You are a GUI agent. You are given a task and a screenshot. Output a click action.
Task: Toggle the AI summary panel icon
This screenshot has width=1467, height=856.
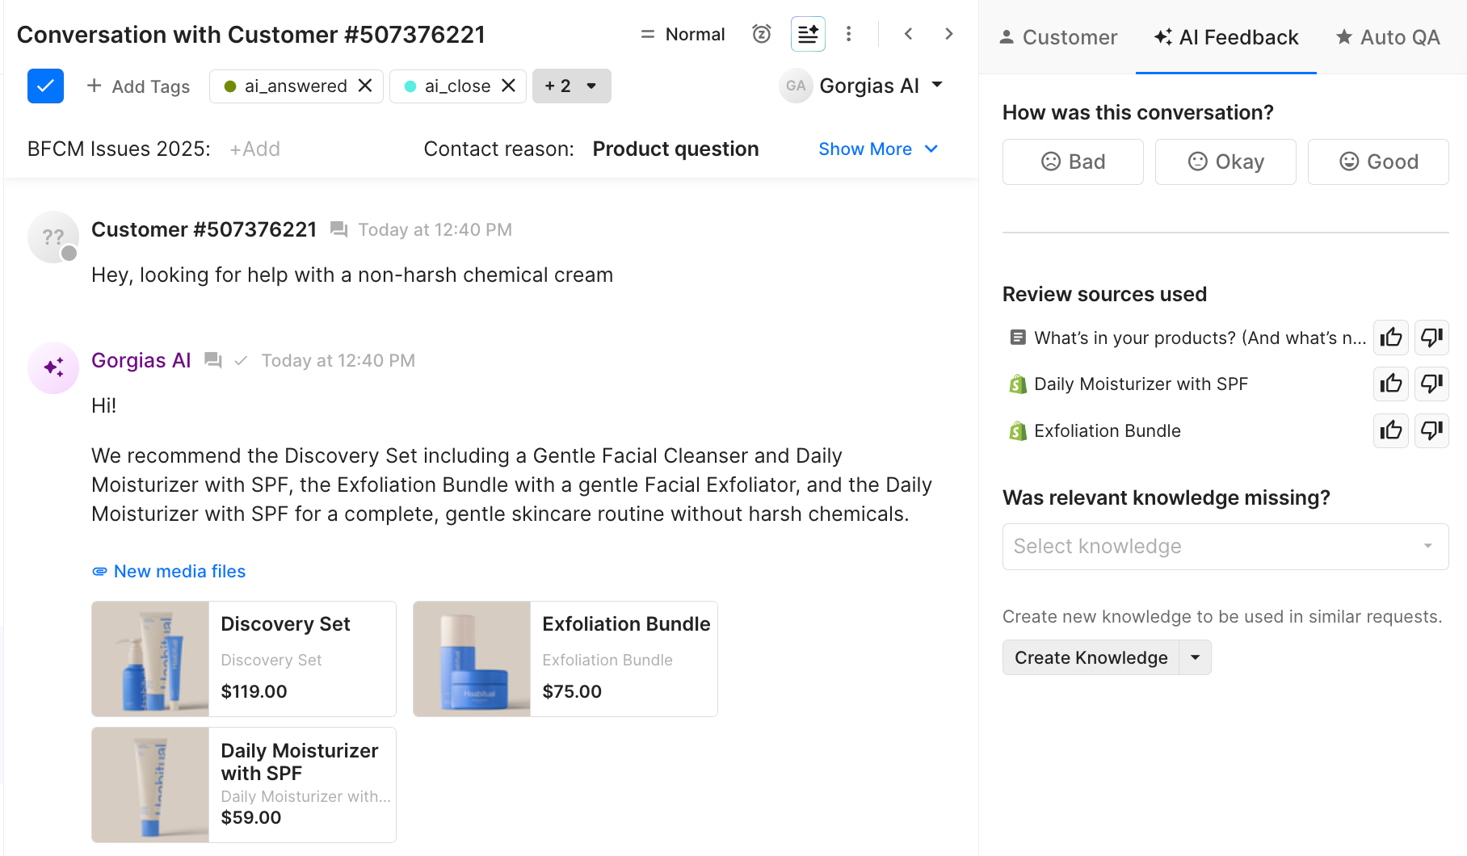point(808,34)
